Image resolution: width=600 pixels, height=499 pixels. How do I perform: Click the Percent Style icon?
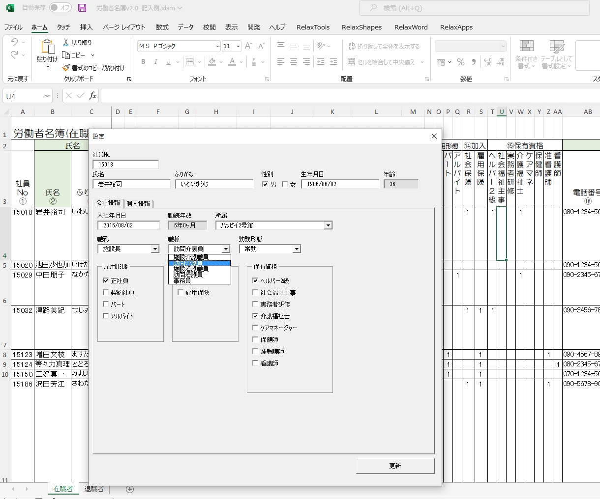461,62
